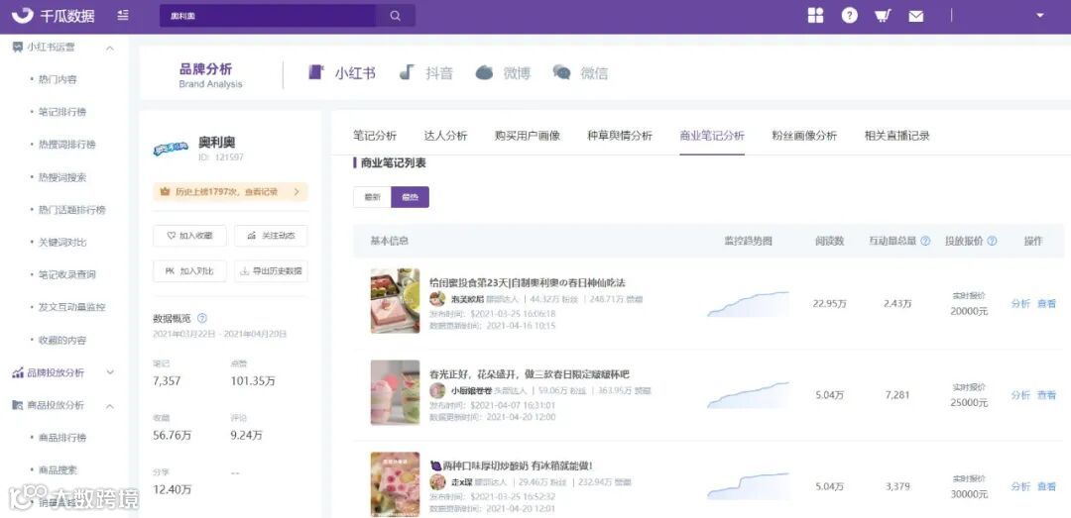Open 热搜词排行榜 in the sidebar
Viewport: 1071px width, 518px height.
(x=67, y=145)
